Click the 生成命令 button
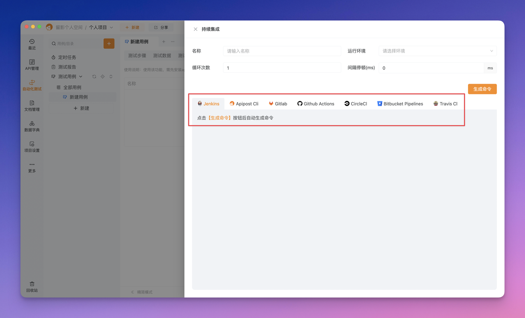This screenshot has height=318, width=525. (482, 89)
